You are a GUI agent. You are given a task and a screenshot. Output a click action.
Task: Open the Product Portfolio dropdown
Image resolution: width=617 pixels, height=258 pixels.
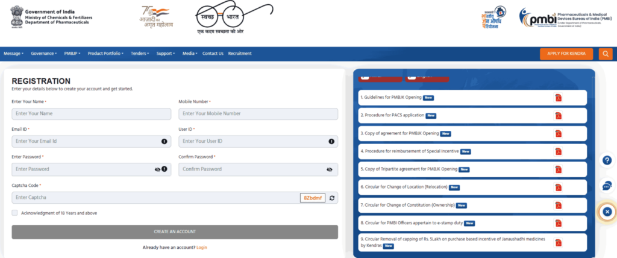105,54
